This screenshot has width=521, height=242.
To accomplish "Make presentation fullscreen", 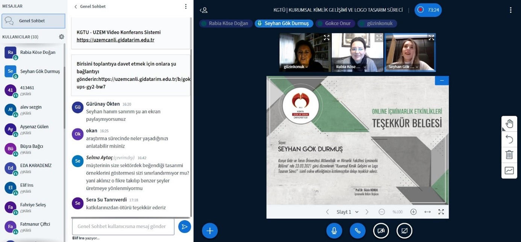I will tap(441, 212).
